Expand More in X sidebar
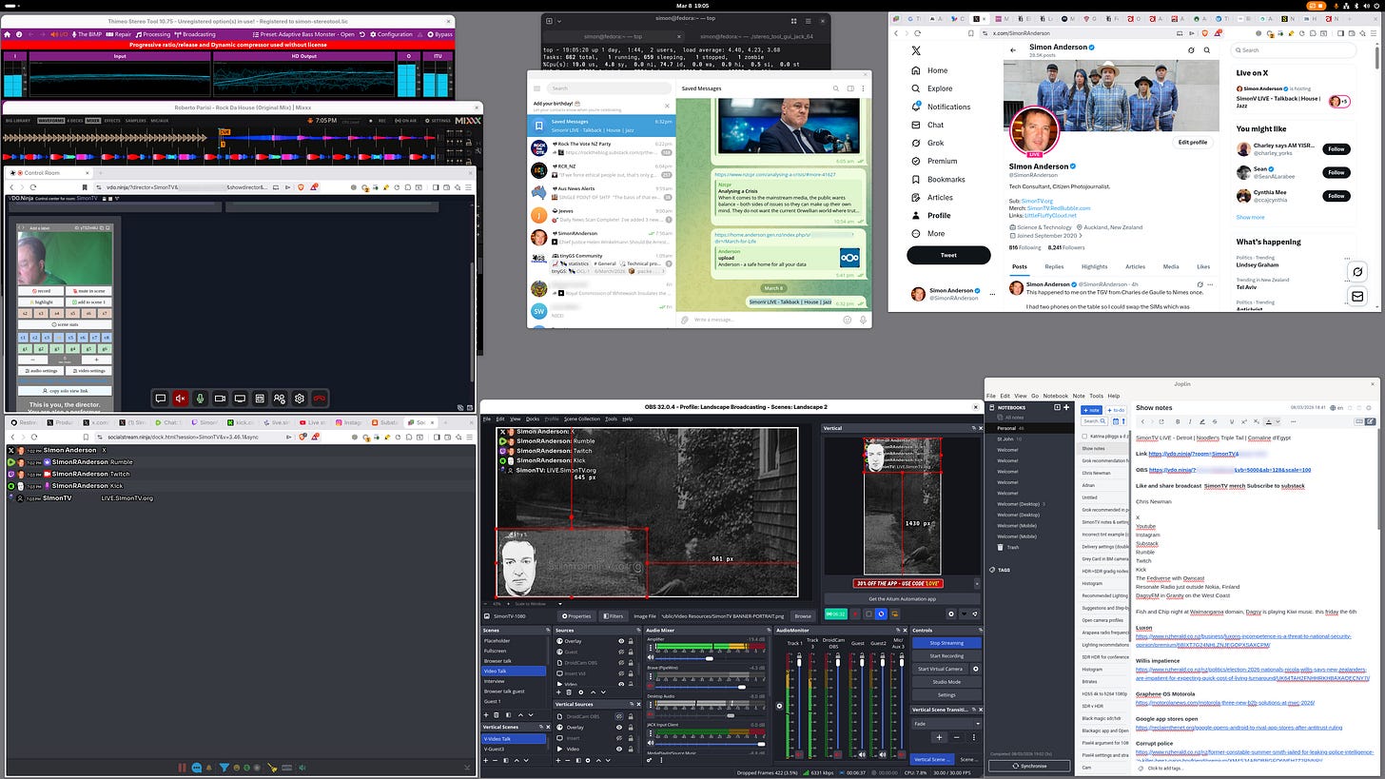This screenshot has height=779, width=1385. tap(927, 233)
